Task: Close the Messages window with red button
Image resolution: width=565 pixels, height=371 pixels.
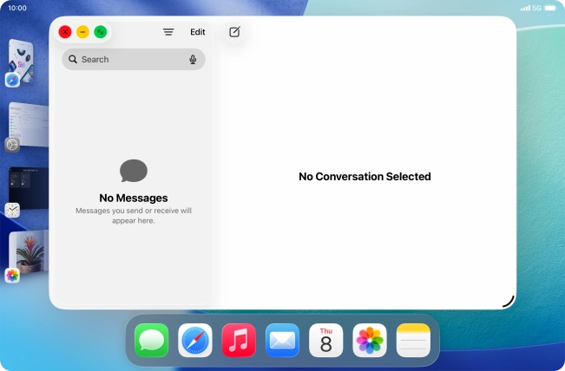Action: [x=65, y=32]
